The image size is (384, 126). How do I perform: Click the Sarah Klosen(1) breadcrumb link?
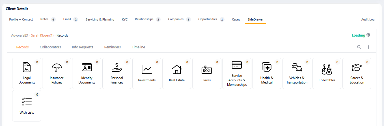tap(42, 35)
